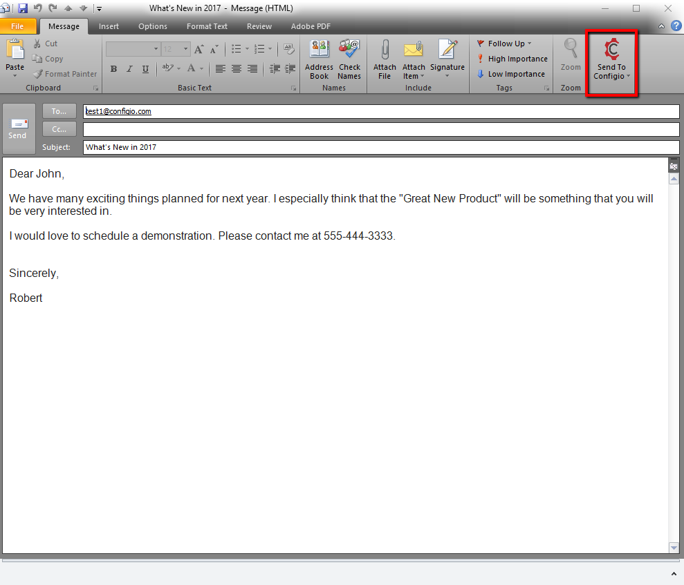The height and width of the screenshot is (585, 684).
Task: Open Basic Text dialog launcher
Action: pyautogui.click(x=293, y=88)
